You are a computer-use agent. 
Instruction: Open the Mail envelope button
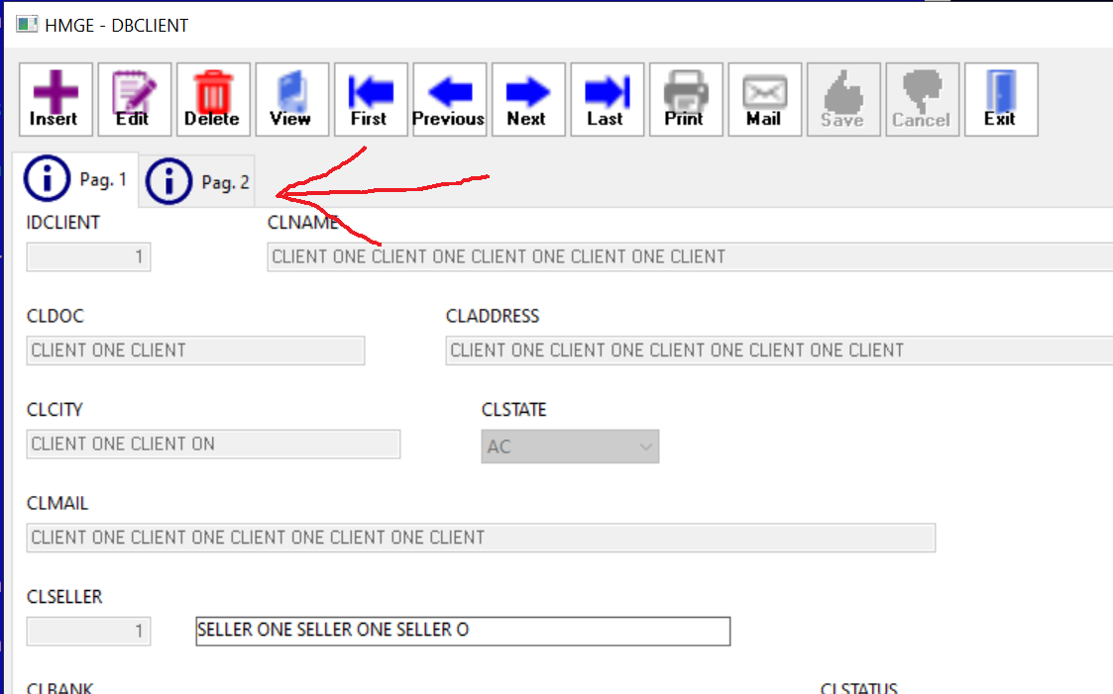click(764, 99)
